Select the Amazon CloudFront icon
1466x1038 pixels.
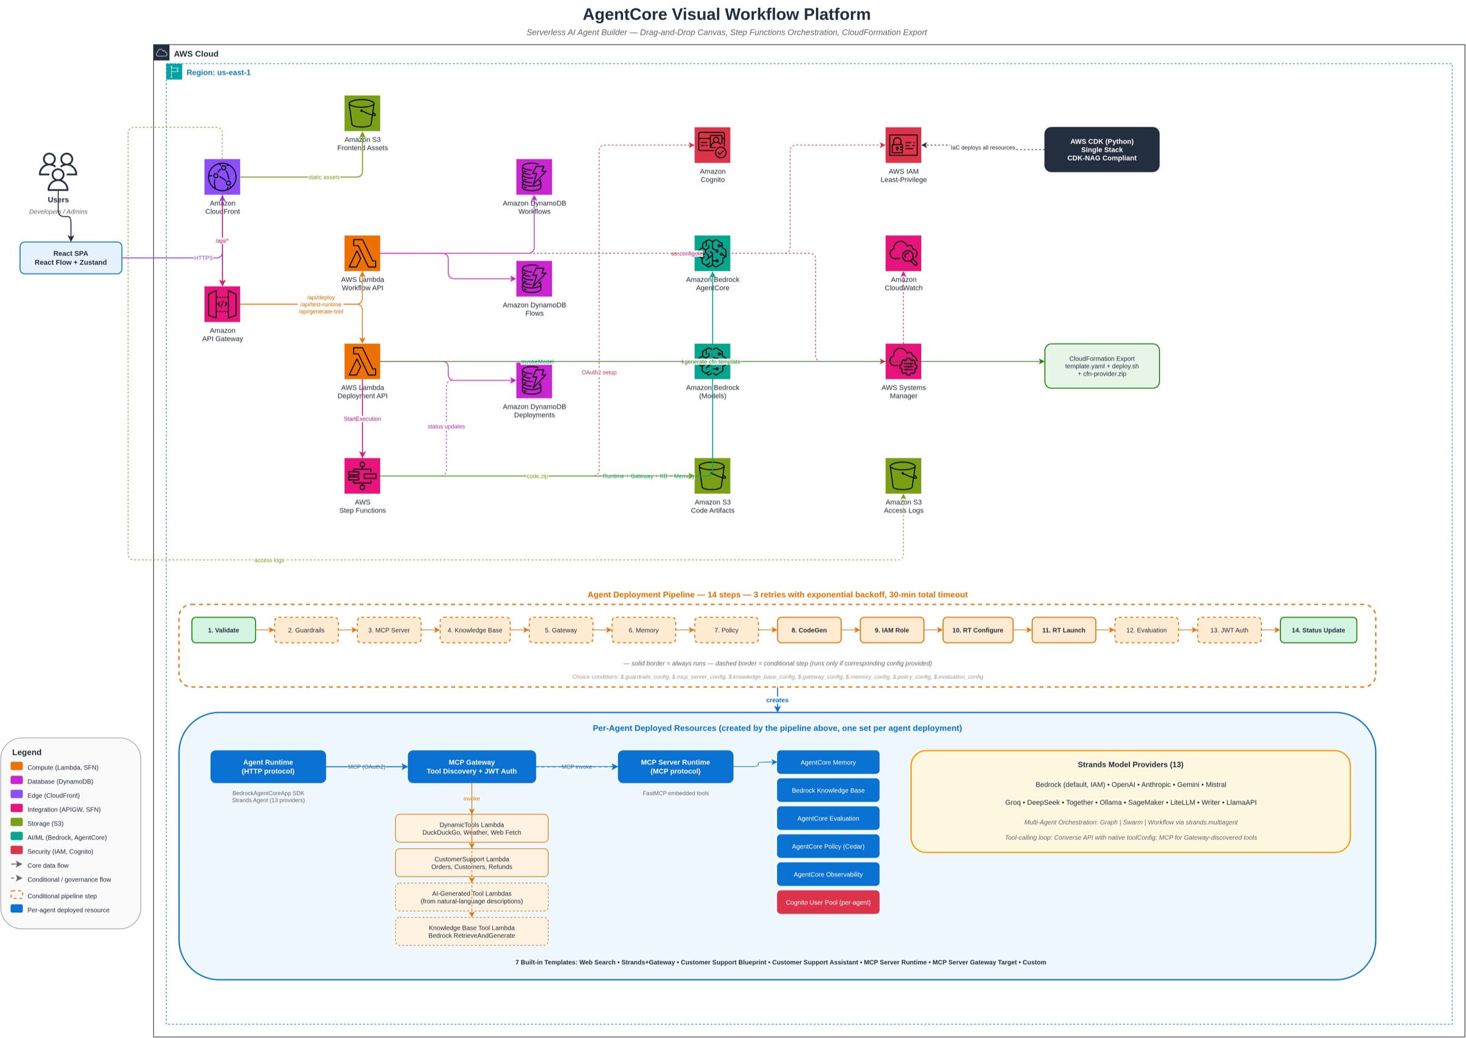[222, 177]
